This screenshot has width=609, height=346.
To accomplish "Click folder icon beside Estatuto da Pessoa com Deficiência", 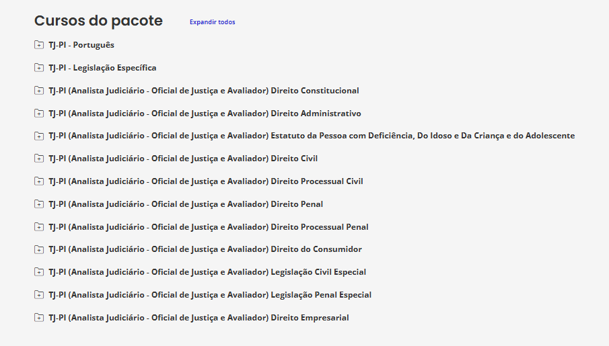I will (x=39, y=136).
